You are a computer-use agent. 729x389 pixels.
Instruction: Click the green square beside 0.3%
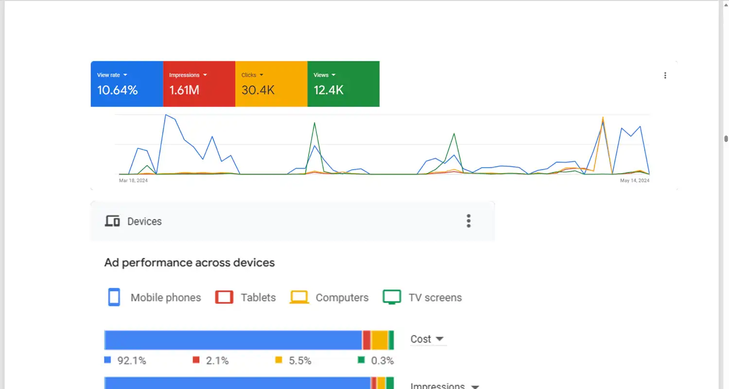click(x=360, y=360)
